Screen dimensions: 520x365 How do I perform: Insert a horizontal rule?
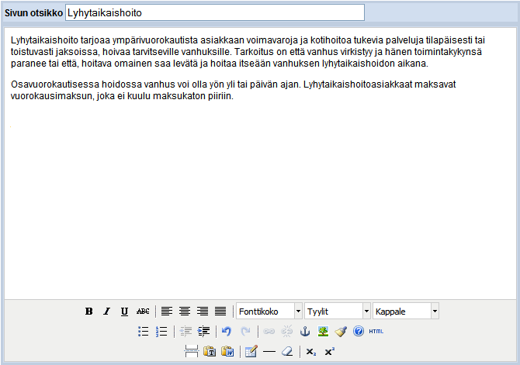269,351
